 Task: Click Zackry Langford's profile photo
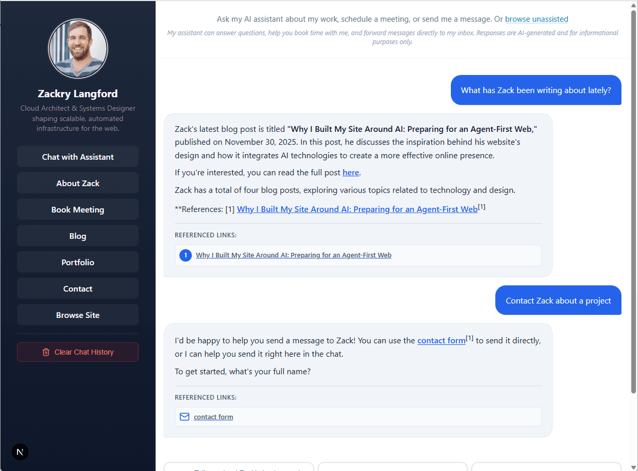tap(78, 48)
